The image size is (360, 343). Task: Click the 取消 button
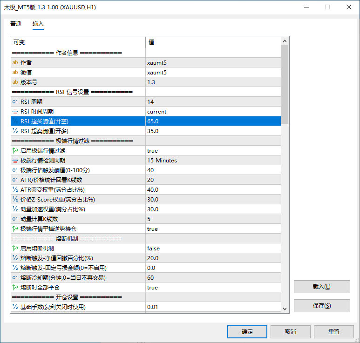tap(291, 331)
